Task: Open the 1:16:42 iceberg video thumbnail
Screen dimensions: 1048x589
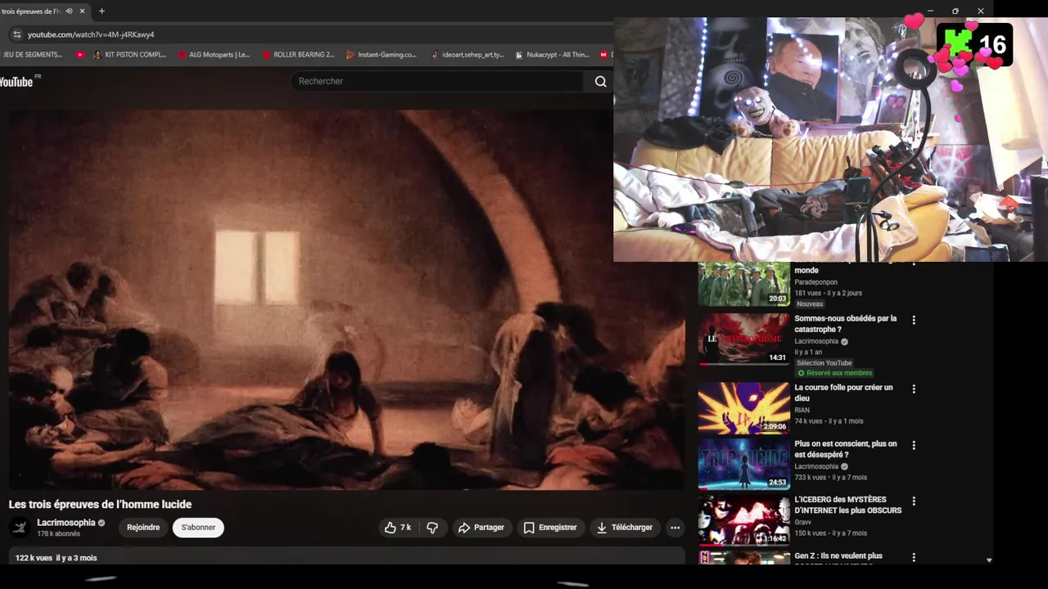Action: pyautogui.click(x=743, y=519)
